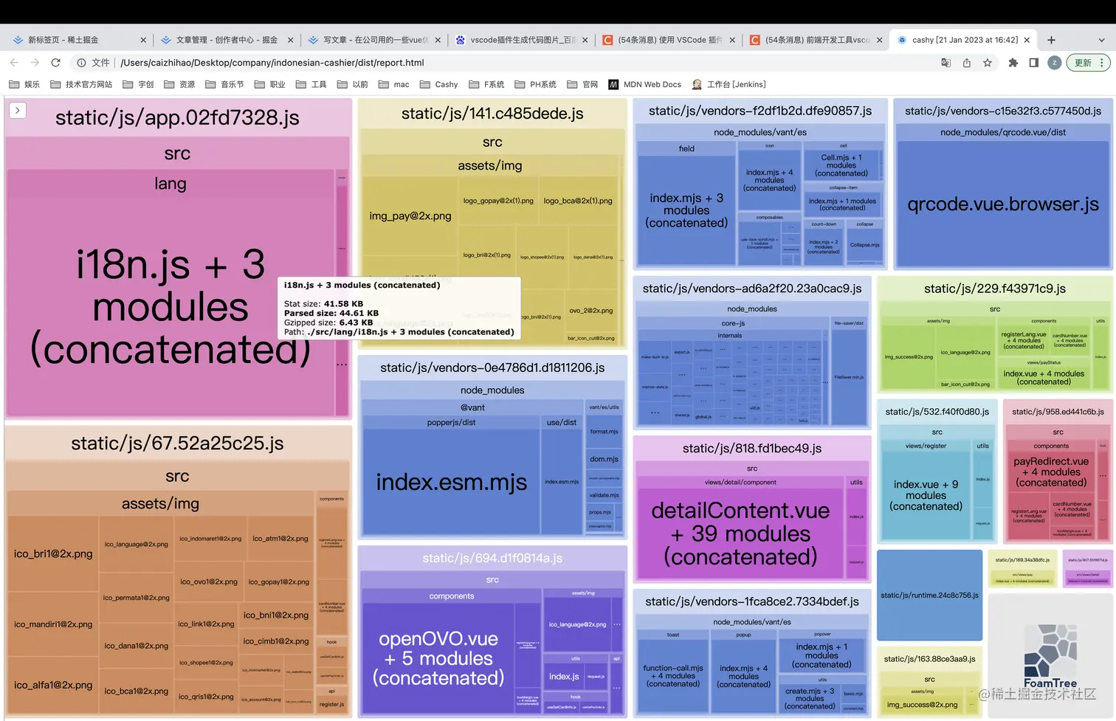Click the browser forward arrow

(x=35, y=63)
